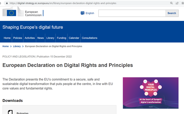
Task: Click the share page icon in address bar
Action: click(x=177, y=3)
